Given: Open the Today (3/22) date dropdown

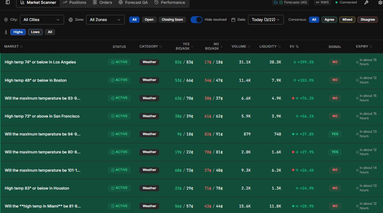Looking at the screenshot, I should (x=266, y=20).
